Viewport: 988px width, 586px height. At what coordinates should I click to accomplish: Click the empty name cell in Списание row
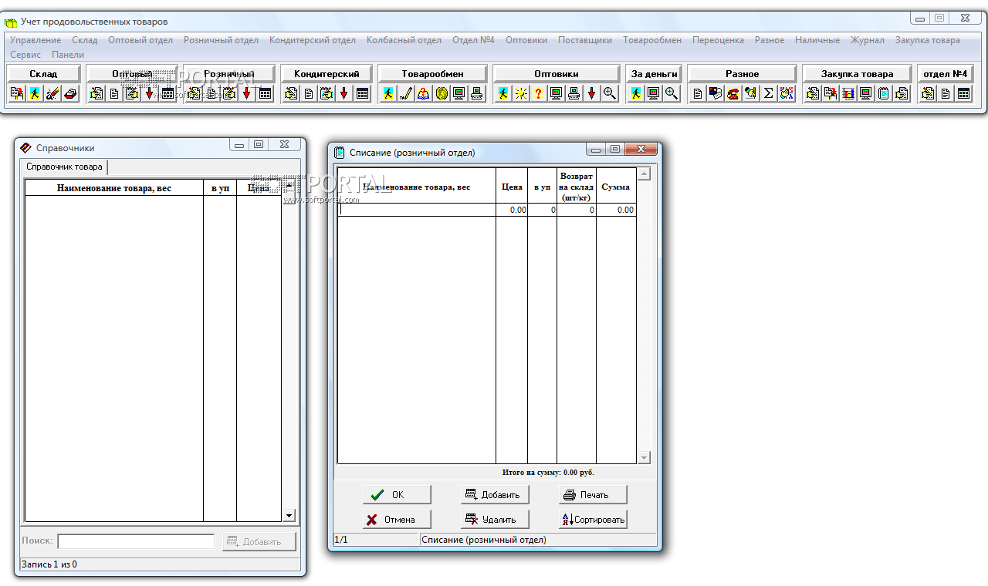tap(417, 210)
